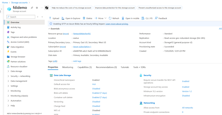The width and height of the screenshot is (222, 115).
Task: Switch to the Properties tab
Action: coord(53,67)
